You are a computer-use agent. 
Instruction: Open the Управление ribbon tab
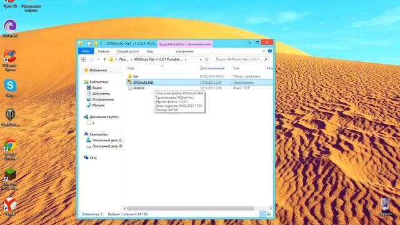(184, 51)
